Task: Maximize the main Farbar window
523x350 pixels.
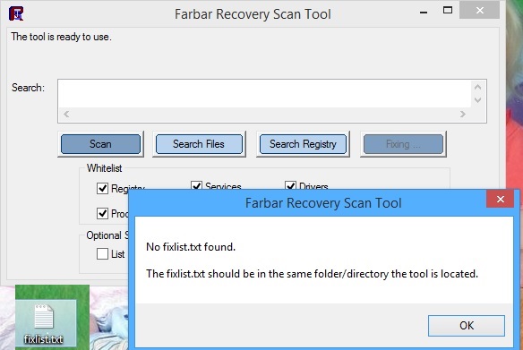Action: (448, 11)
